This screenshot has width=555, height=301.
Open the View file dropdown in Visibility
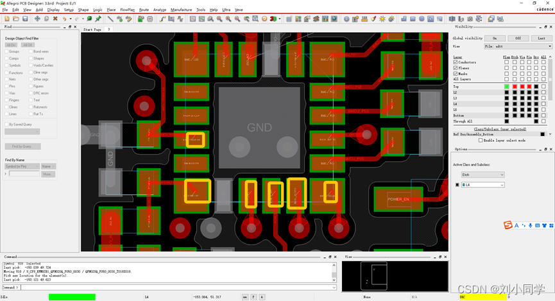[518, 46]
